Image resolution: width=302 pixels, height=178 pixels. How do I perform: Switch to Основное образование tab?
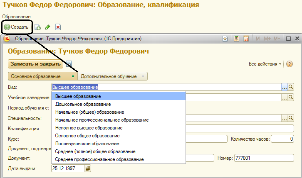43,76
